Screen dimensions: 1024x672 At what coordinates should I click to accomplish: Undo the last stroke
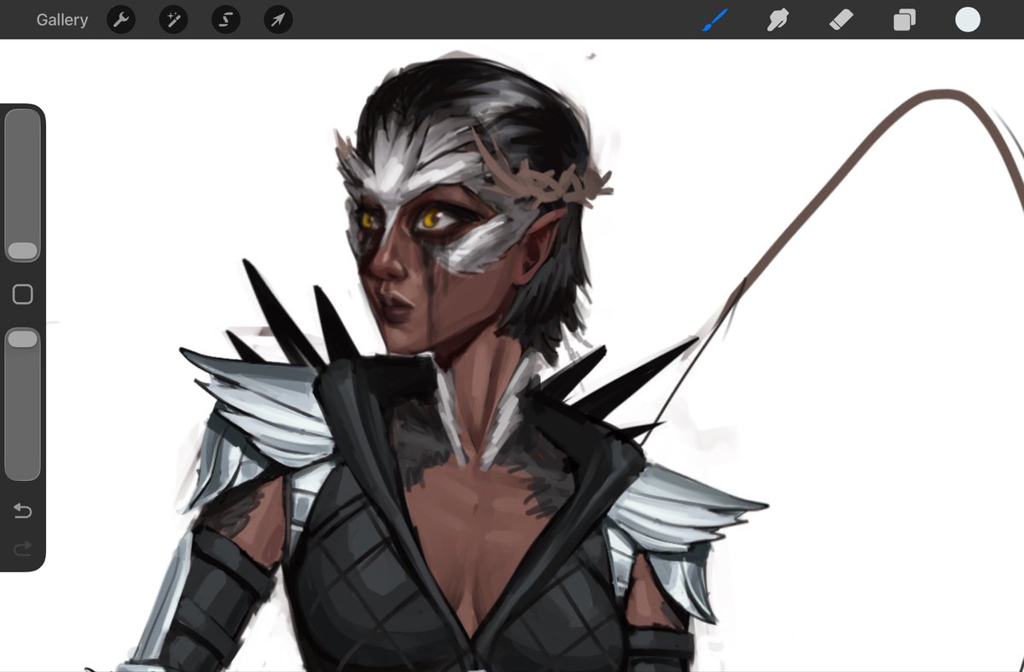(x=23, y=511)
